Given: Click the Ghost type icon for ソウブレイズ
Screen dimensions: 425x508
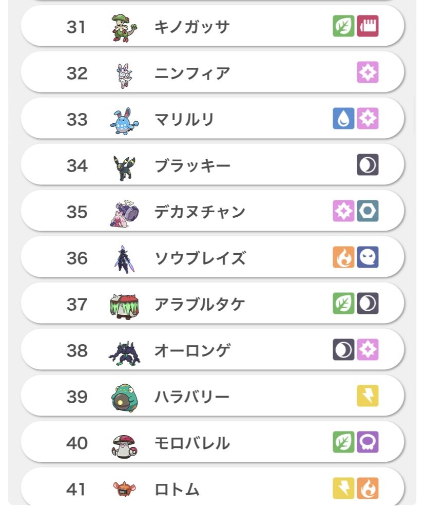Looking at the screenshot, I should coord(368,257).
